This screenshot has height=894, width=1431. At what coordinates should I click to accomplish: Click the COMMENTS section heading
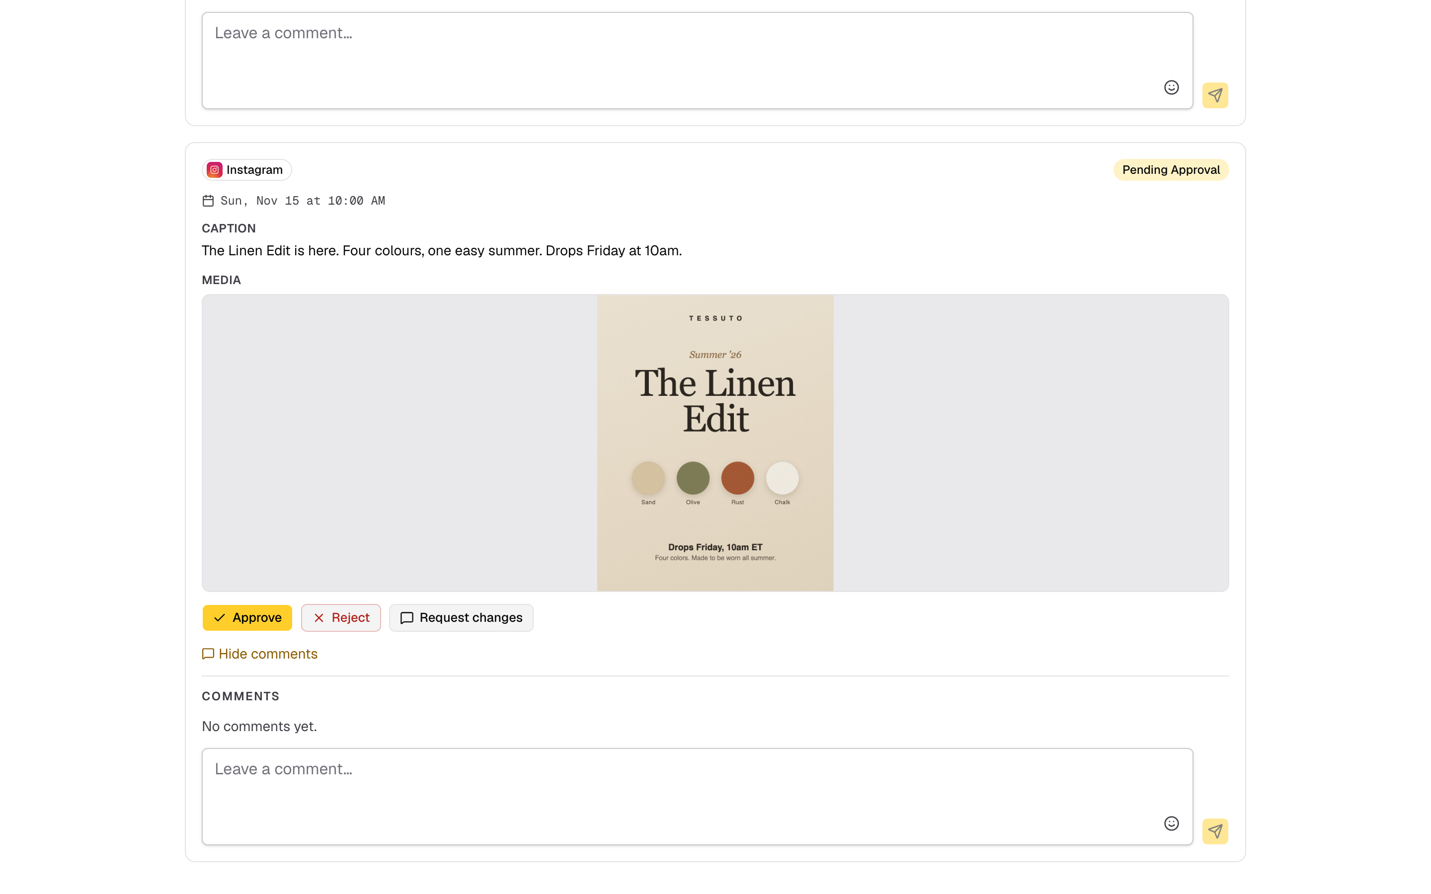(240, 696)
